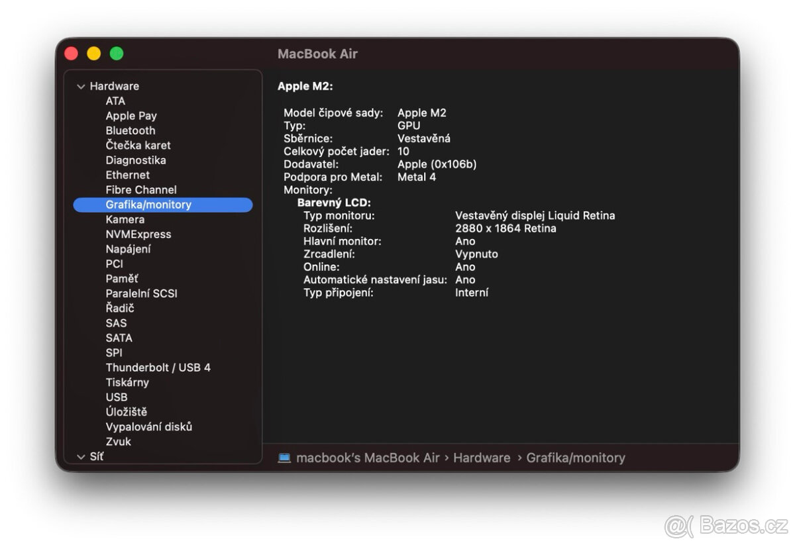The image size is (795, 545).
Task: Open Čtečka karet entry
Action: [x=138, y=145]
